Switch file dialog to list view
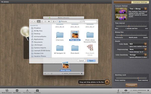Screen dimensions: 151x94 42,22
